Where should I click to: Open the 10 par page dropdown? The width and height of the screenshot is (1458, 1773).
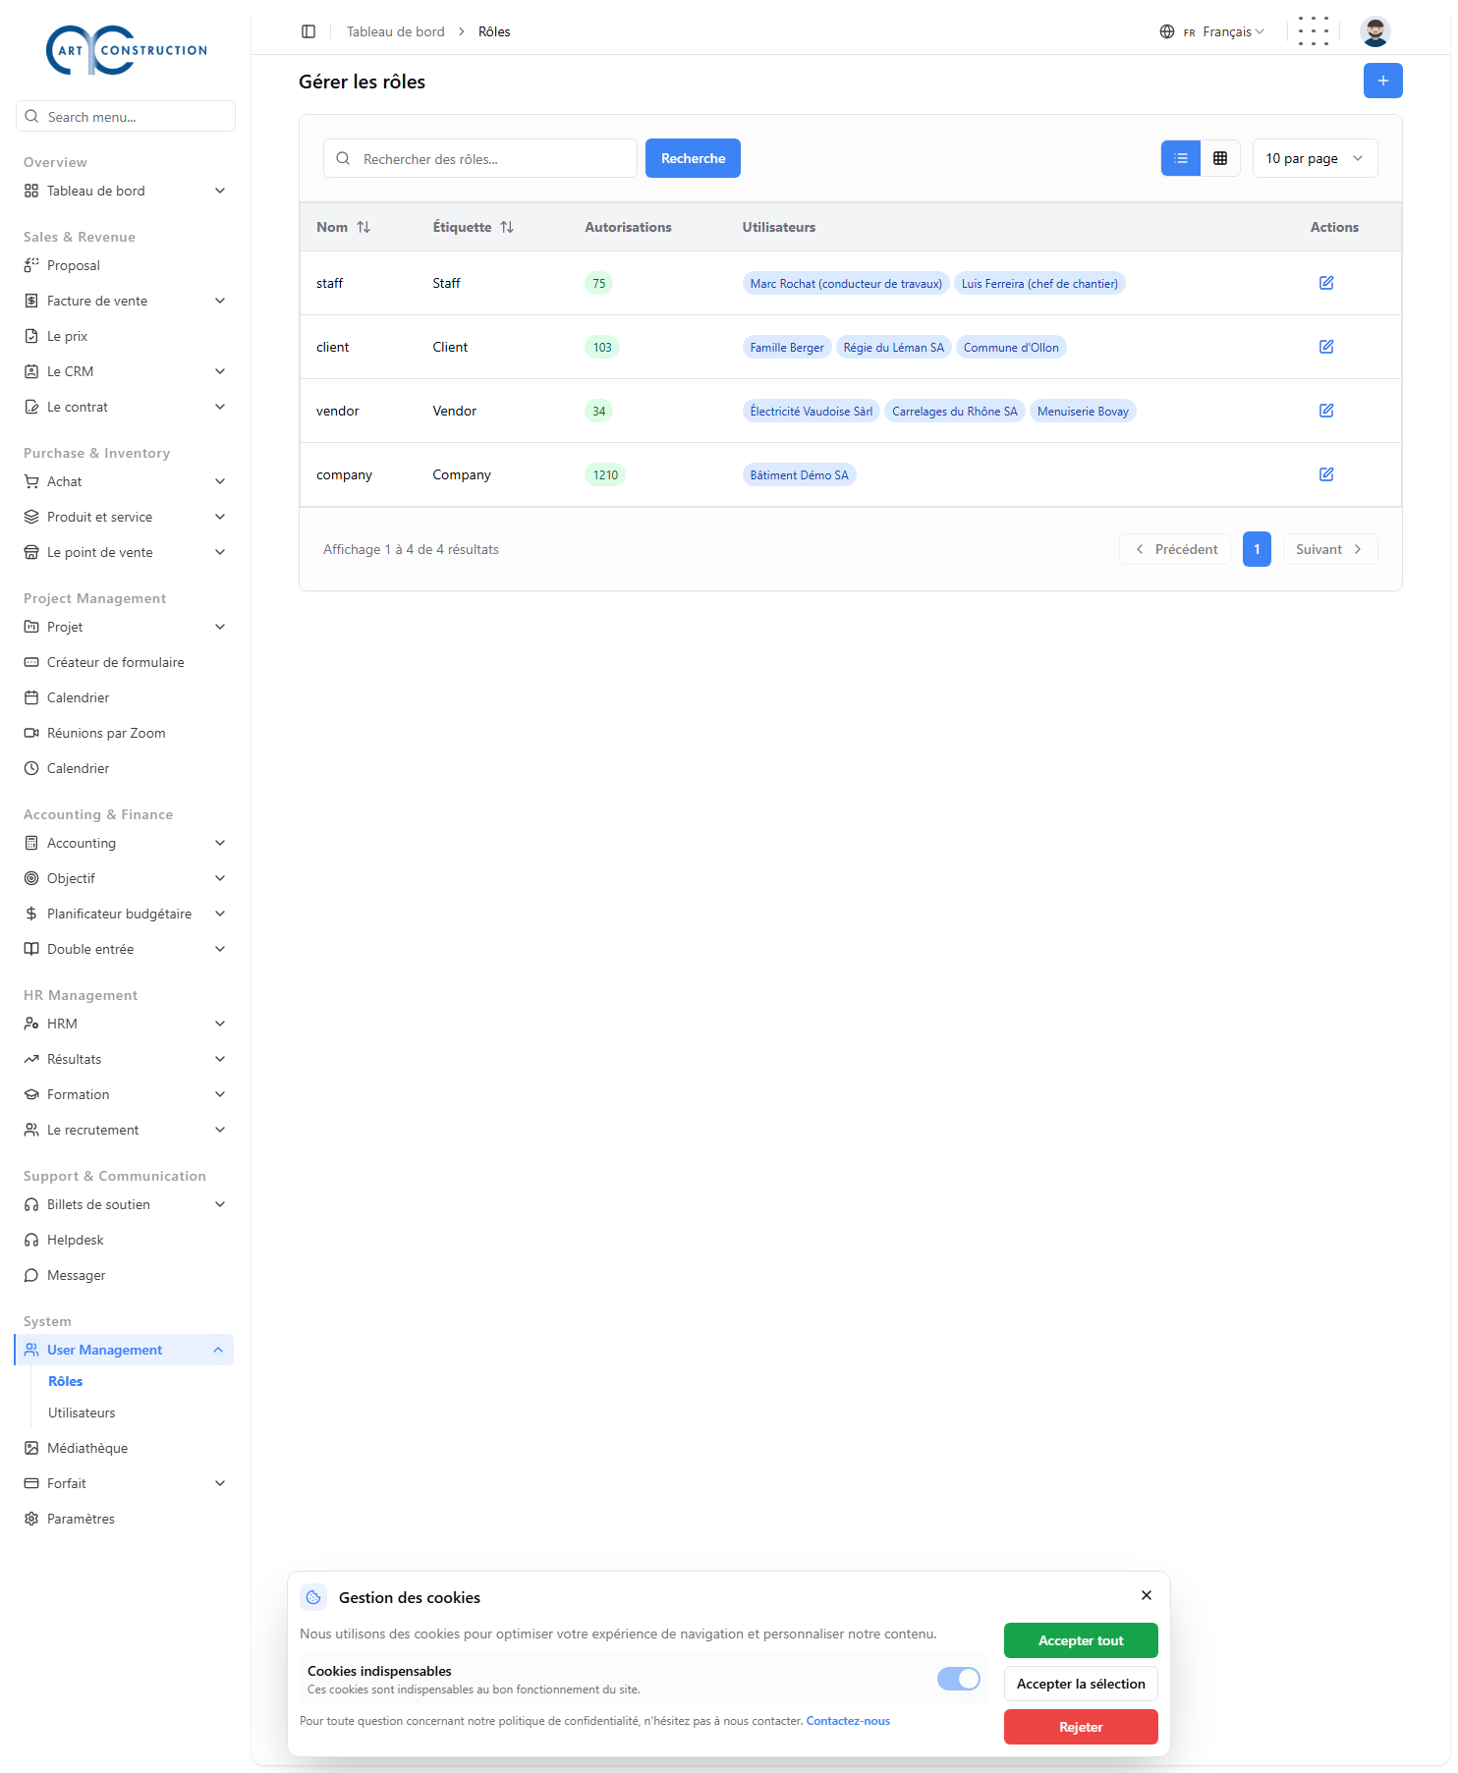coord(1315,158)
